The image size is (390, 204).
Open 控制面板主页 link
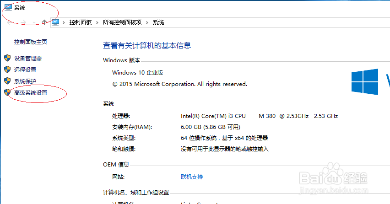pos(31,42)
